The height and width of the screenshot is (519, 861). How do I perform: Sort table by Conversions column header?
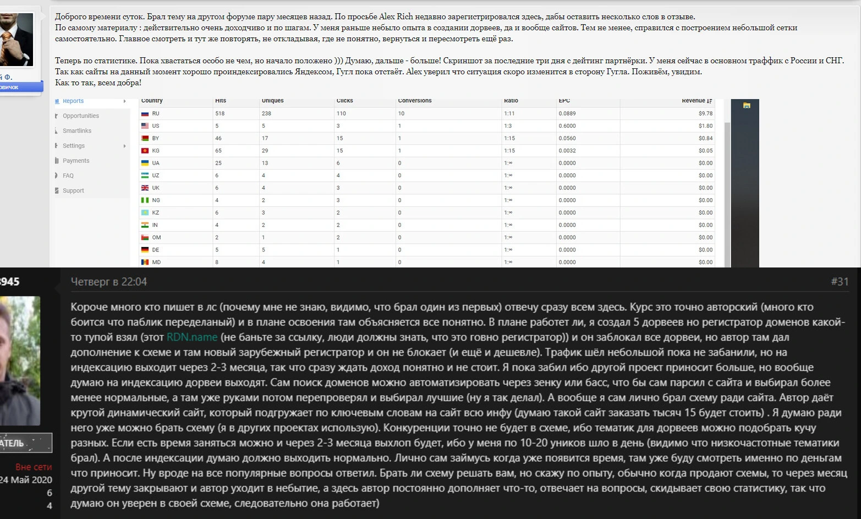(415, 101)
